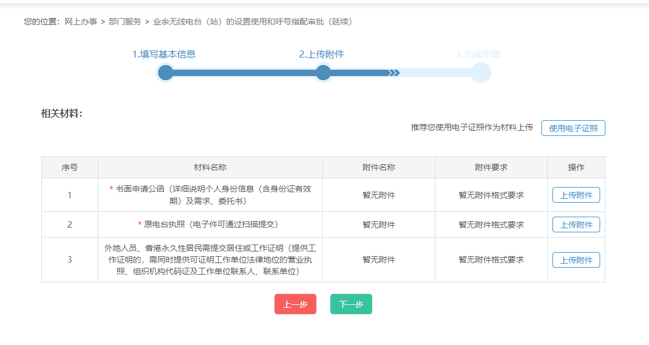Click the 附件要求 column header
This screenshot has height=345, width=649.
[x=491, y=167]
